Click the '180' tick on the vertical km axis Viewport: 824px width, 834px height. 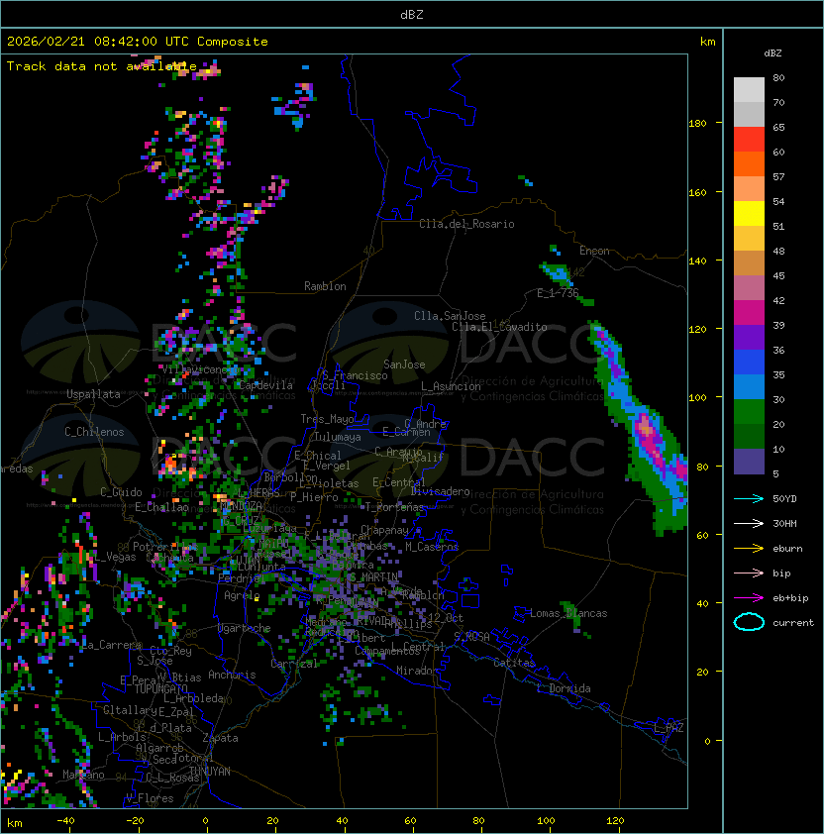point(697,124)
